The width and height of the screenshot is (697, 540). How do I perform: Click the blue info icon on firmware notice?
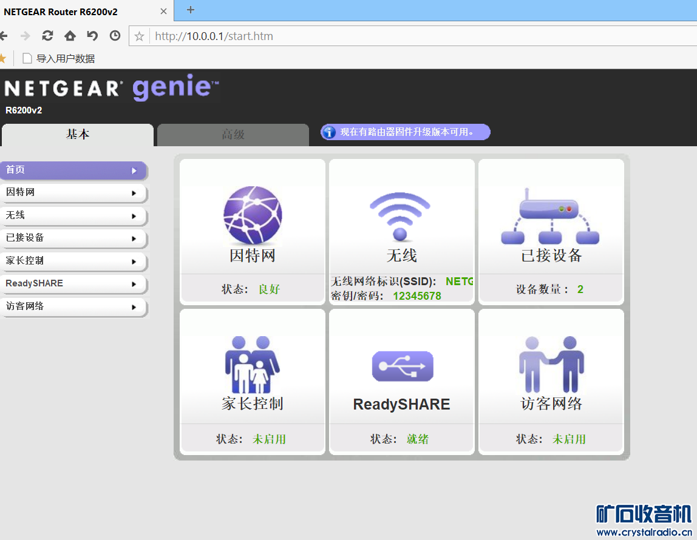(329, 132)
